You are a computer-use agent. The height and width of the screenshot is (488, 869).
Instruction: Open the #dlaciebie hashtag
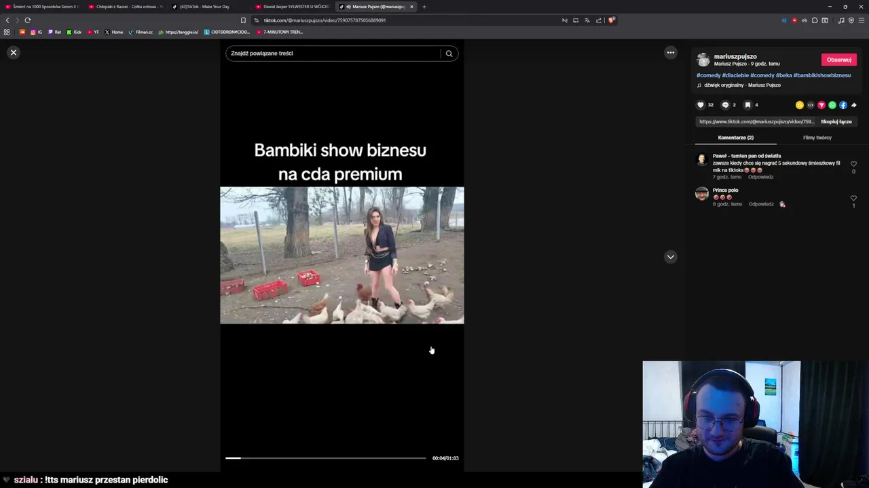(x=735, y=75)
